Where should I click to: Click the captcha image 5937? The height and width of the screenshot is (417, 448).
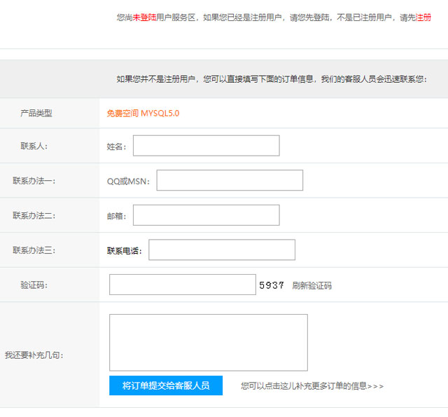click(272, 285)
